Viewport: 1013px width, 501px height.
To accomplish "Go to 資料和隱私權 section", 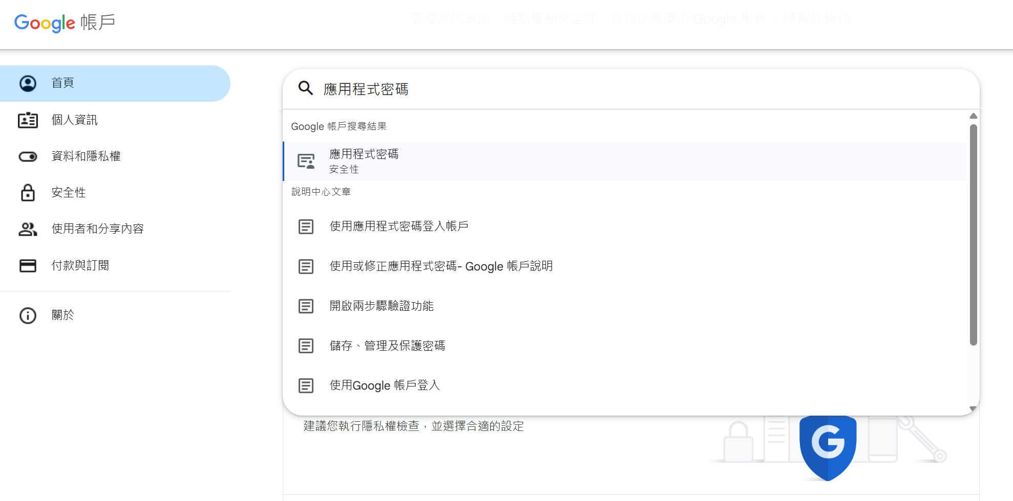I will [x=115, y=156].
